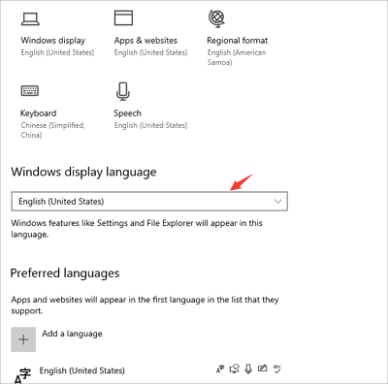Click the spell-check feature icon
Image resolution: width=388 pixels, height=384 pixels.
(x=277, y=368)
